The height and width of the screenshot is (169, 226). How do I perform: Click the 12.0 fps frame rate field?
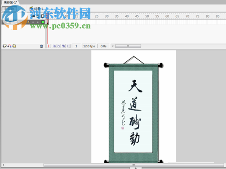[x=89, y=46]
